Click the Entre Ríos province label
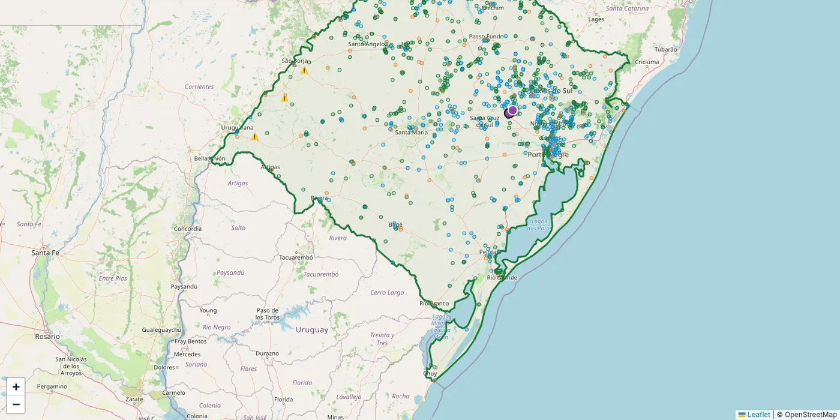The height and width of the screenshot is (420, 840). coord(113,278)
